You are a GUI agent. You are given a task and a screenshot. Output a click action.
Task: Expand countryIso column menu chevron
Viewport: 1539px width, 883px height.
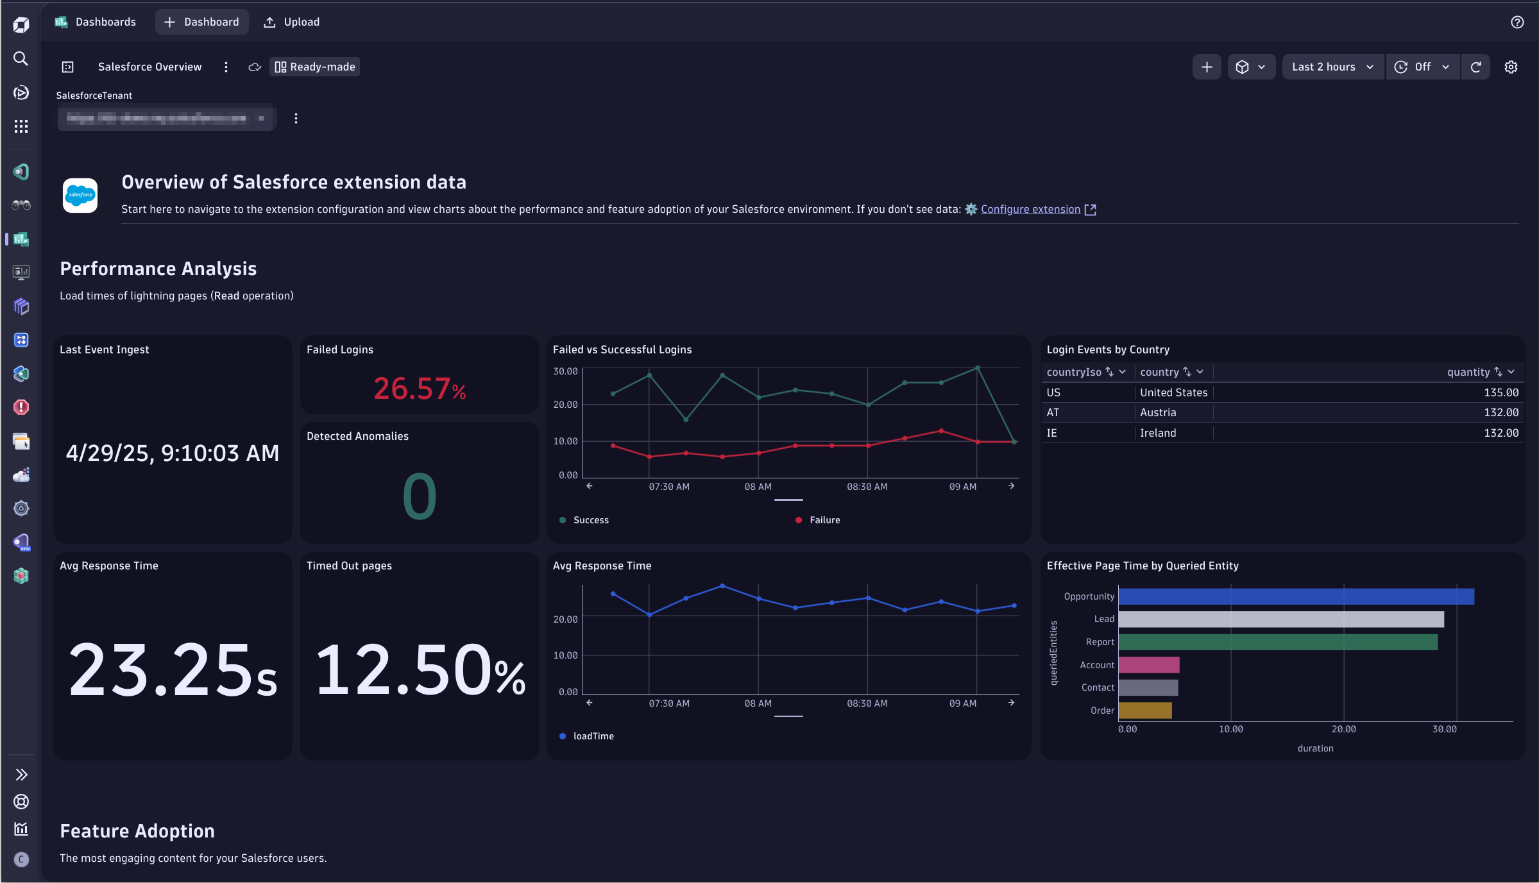[x=1122, y=372]
